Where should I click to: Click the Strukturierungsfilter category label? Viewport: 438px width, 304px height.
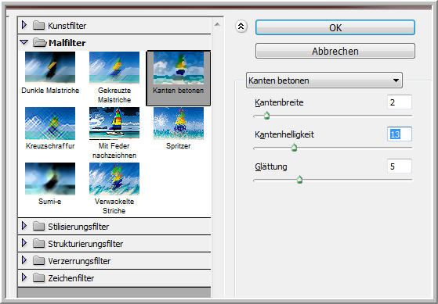pyautogui.click(x=85, y=244)
